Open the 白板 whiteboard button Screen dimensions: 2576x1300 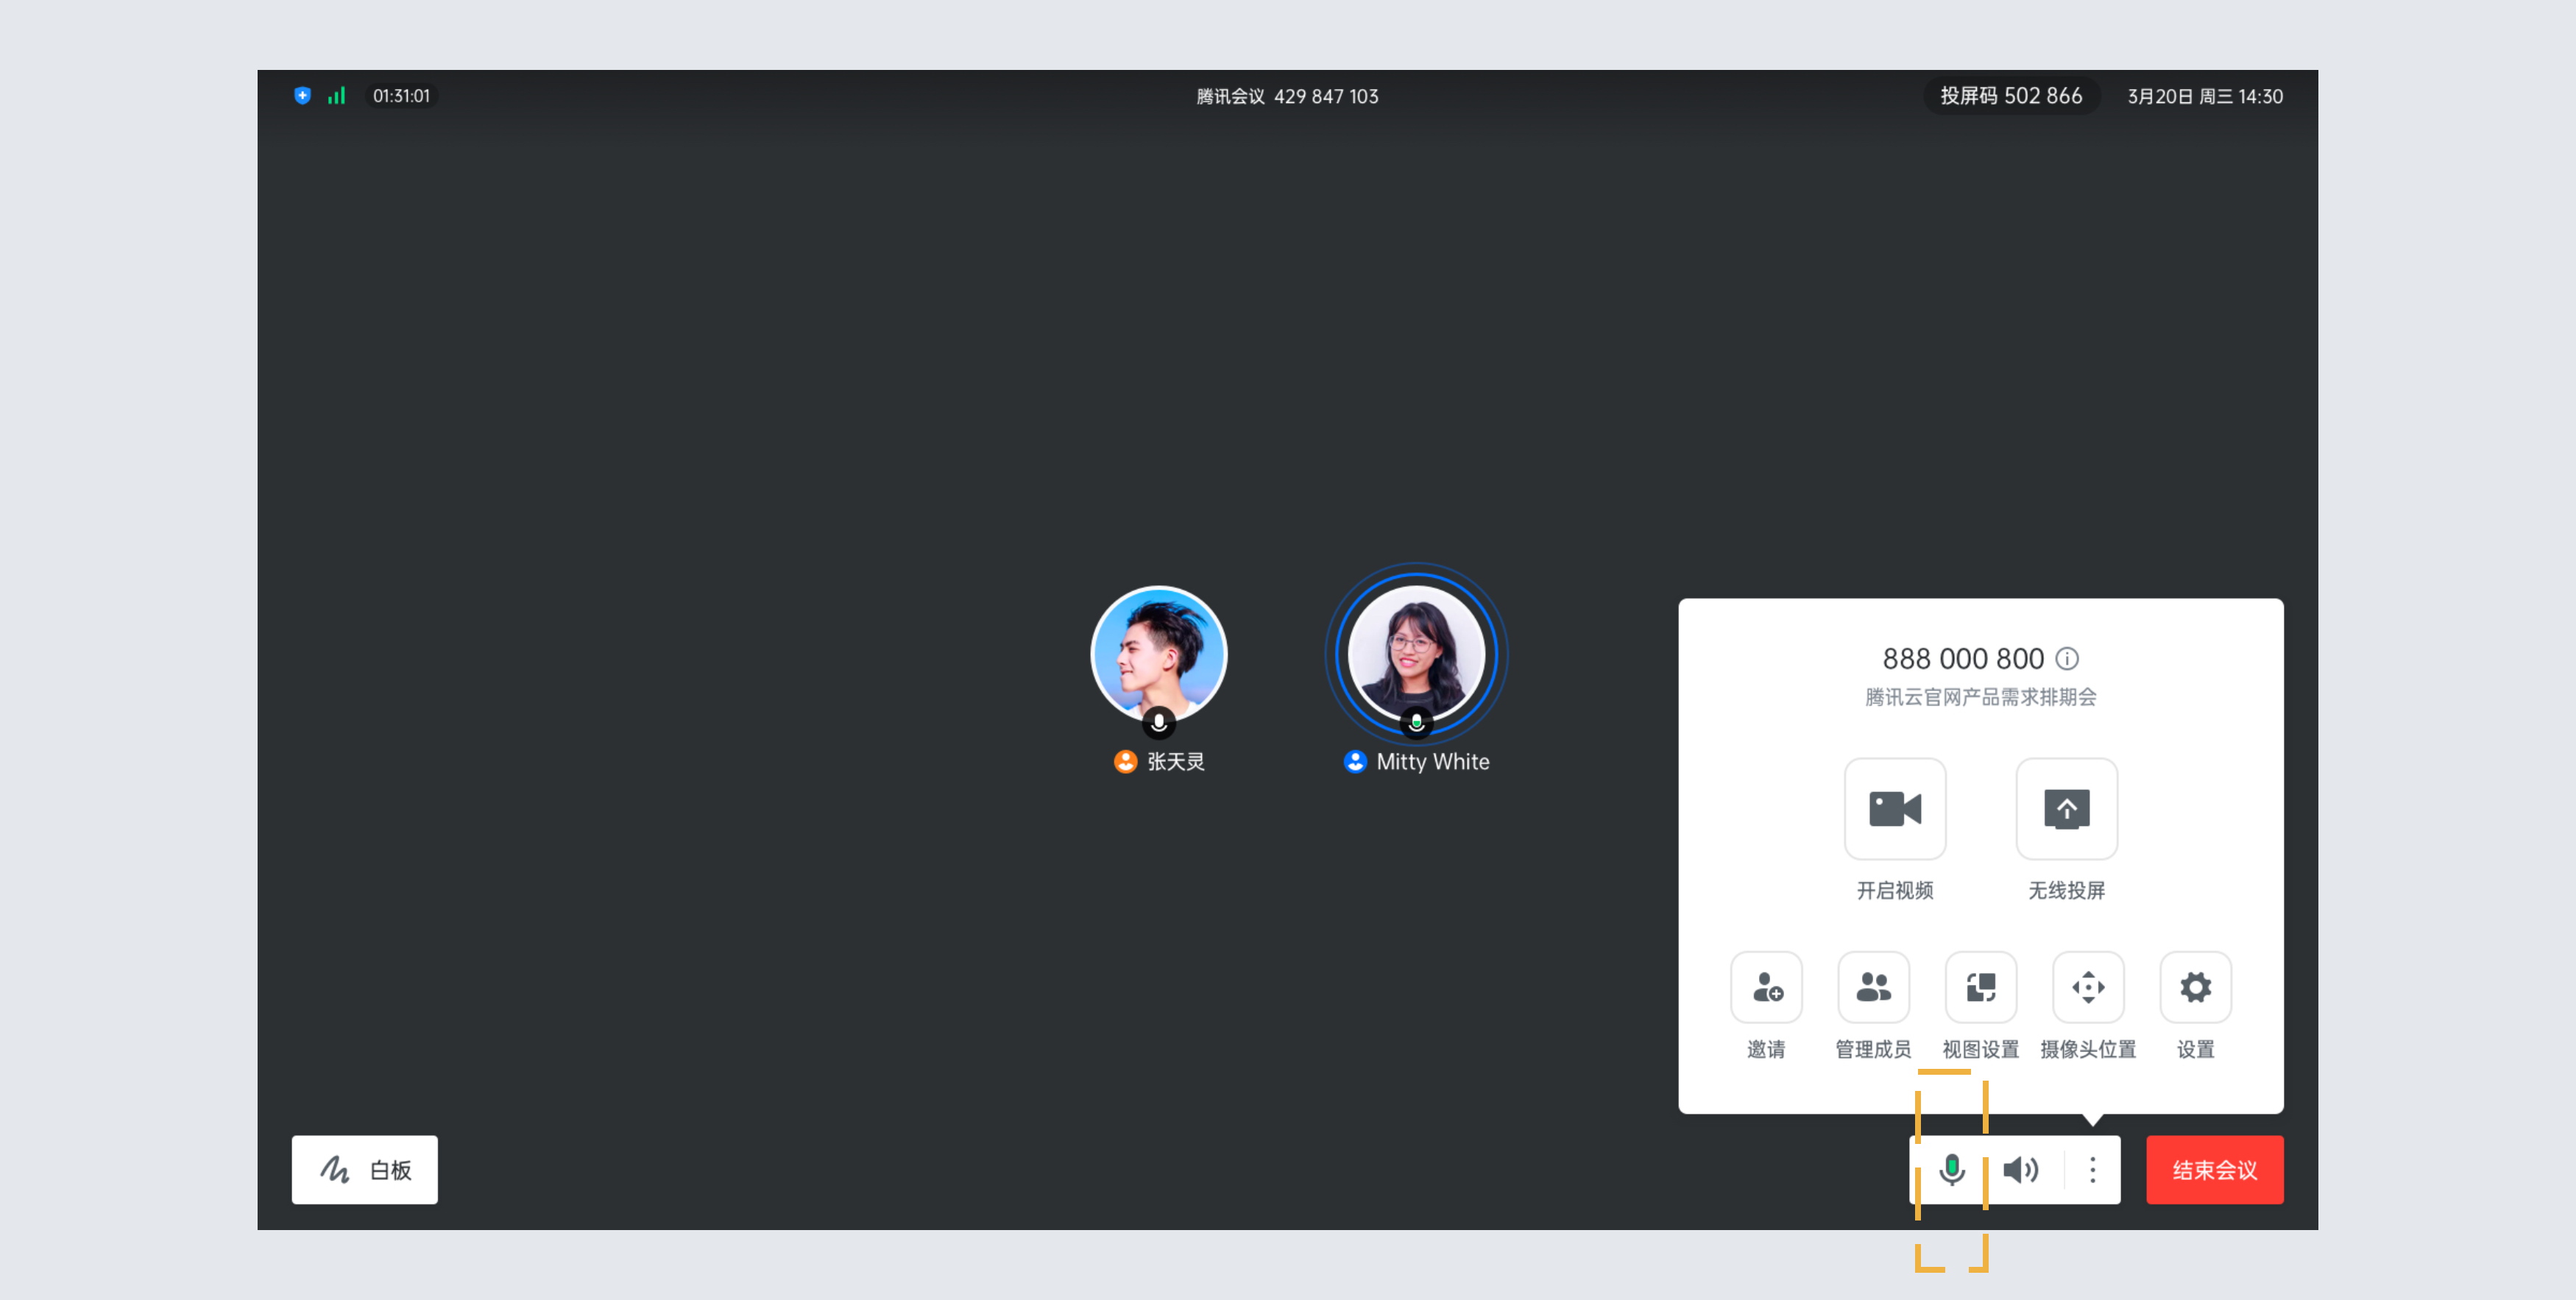[364, 1169]
